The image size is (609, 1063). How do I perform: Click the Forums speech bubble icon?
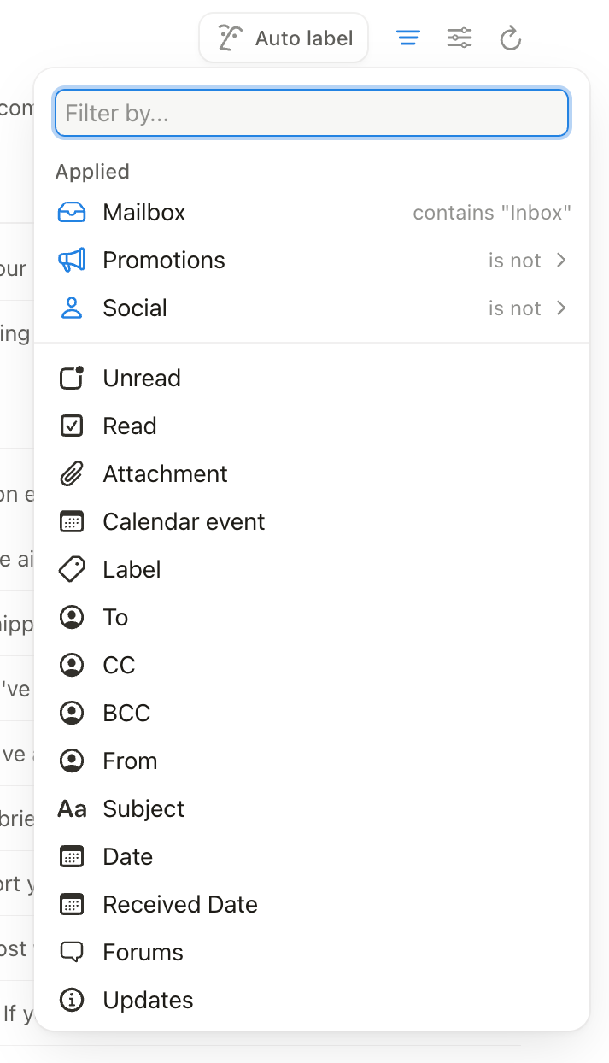(x=72, y=952)
